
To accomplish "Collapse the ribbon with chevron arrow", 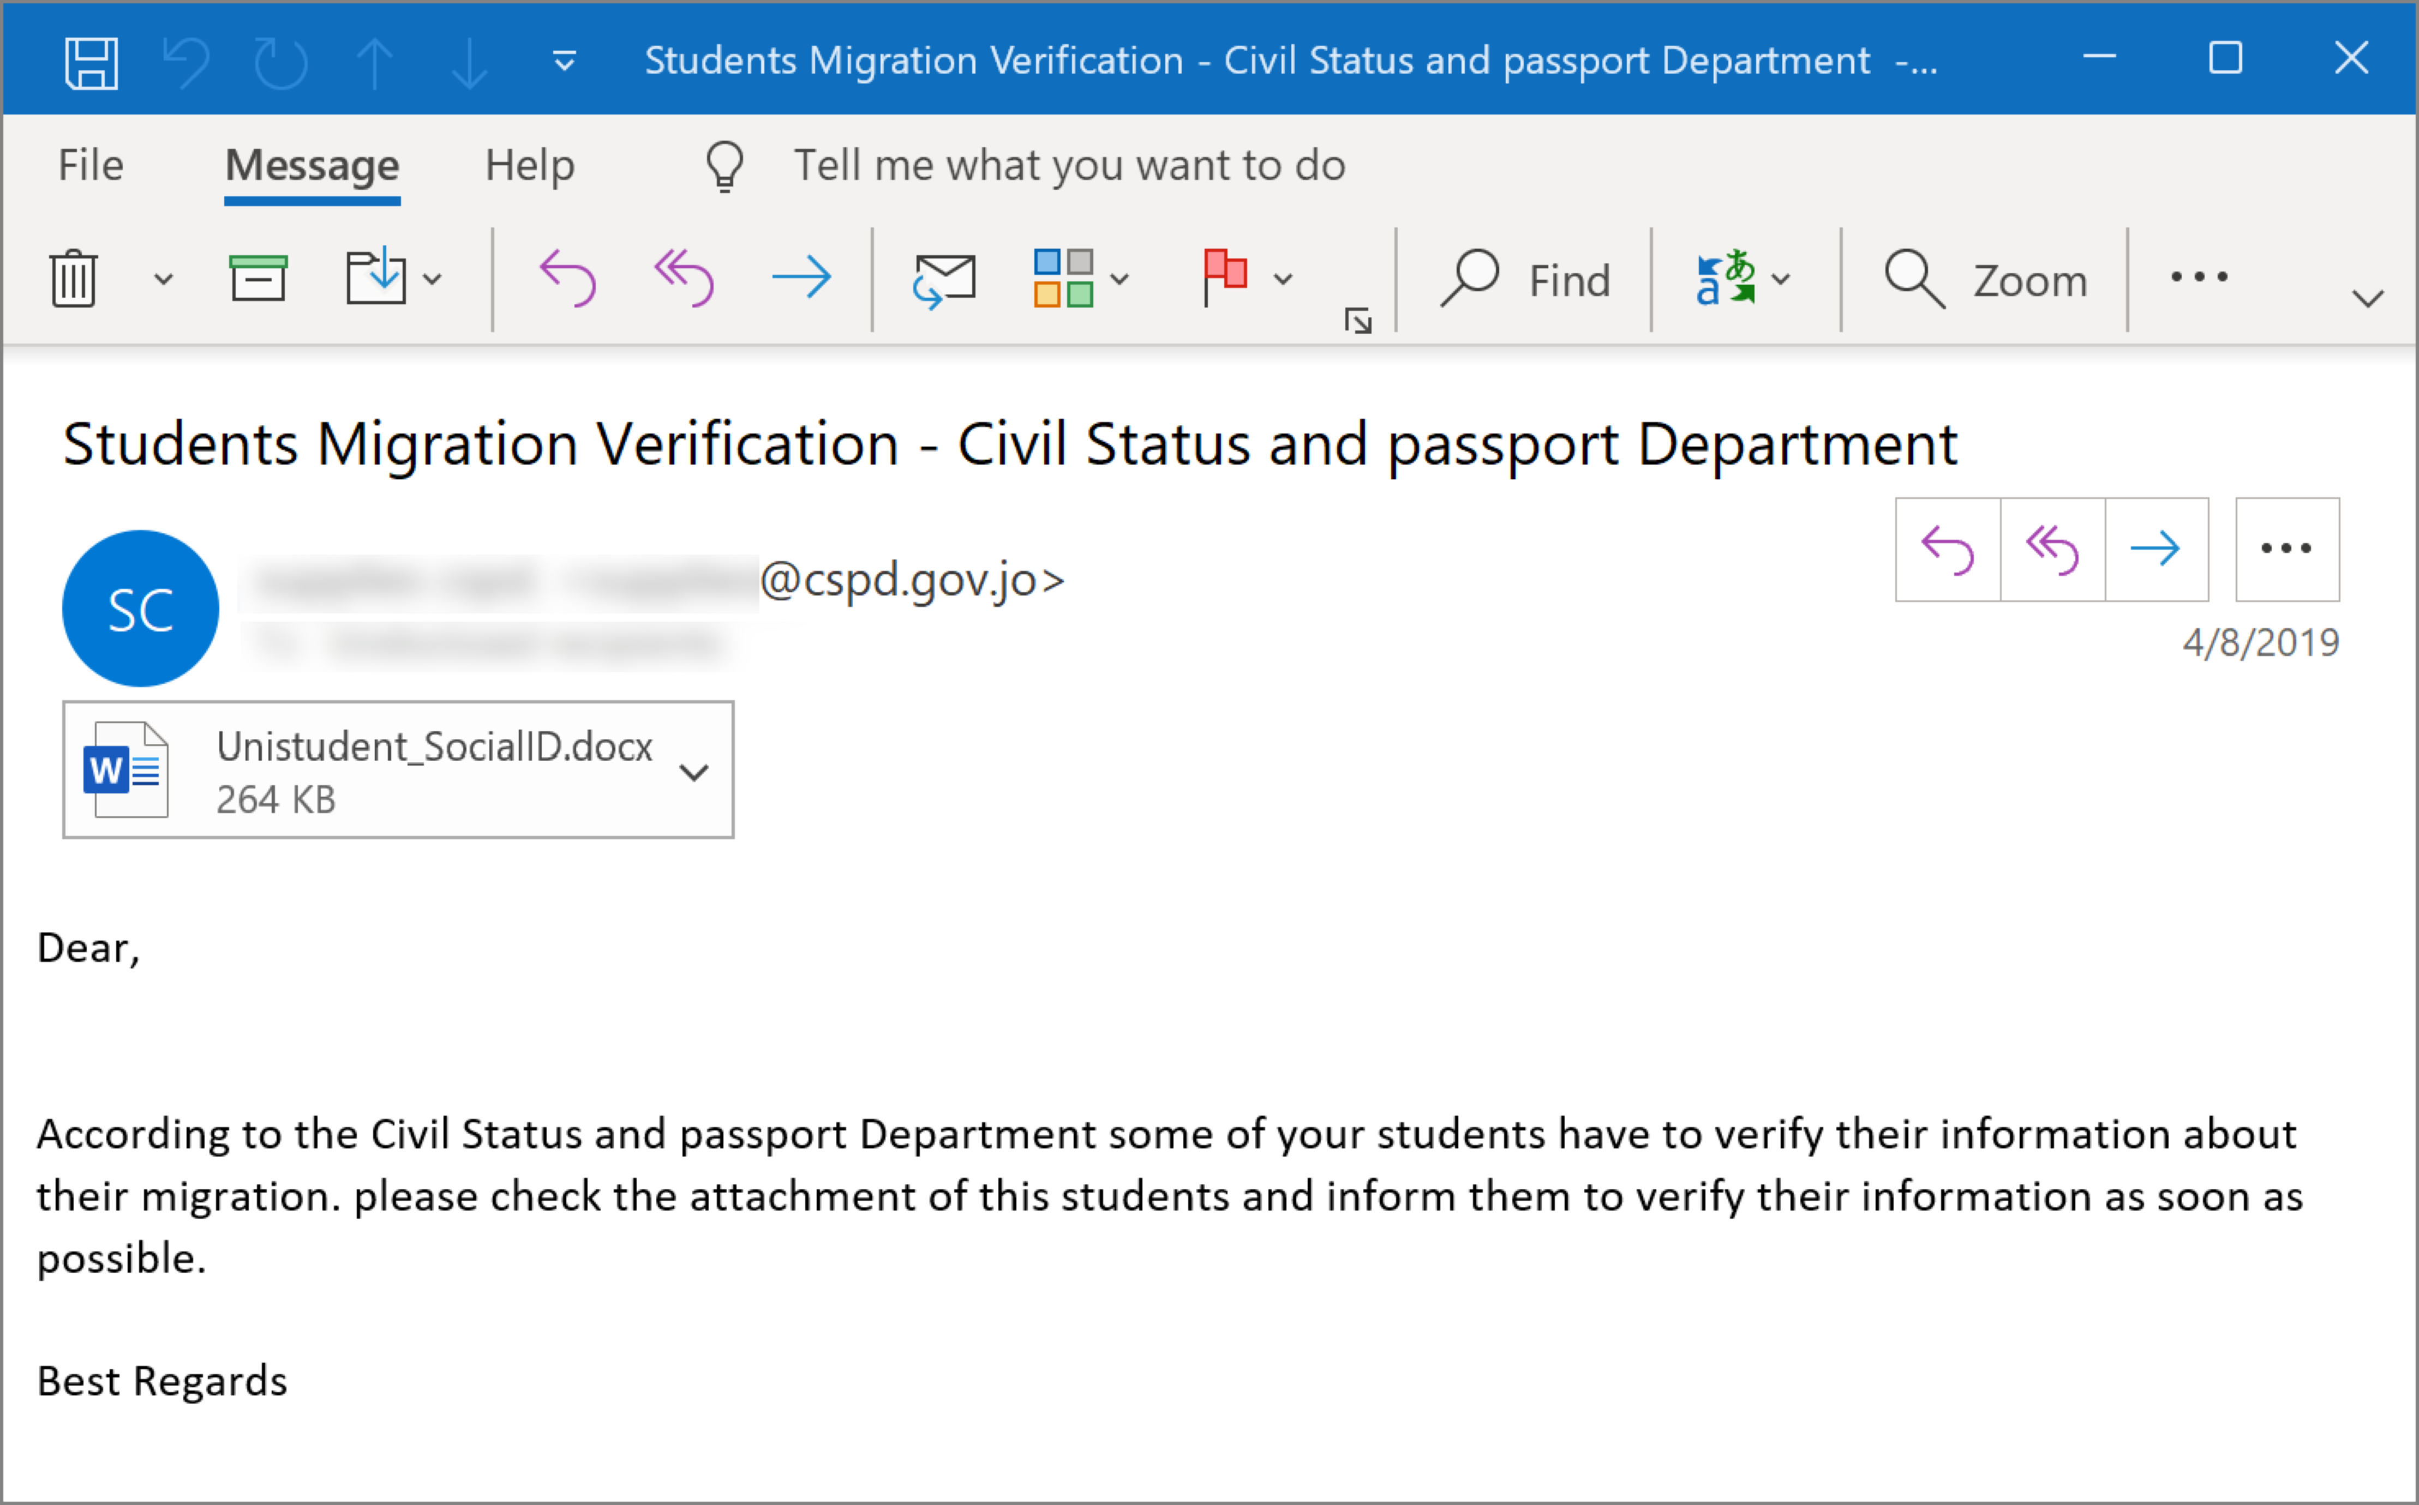I will pos(2367,299).
